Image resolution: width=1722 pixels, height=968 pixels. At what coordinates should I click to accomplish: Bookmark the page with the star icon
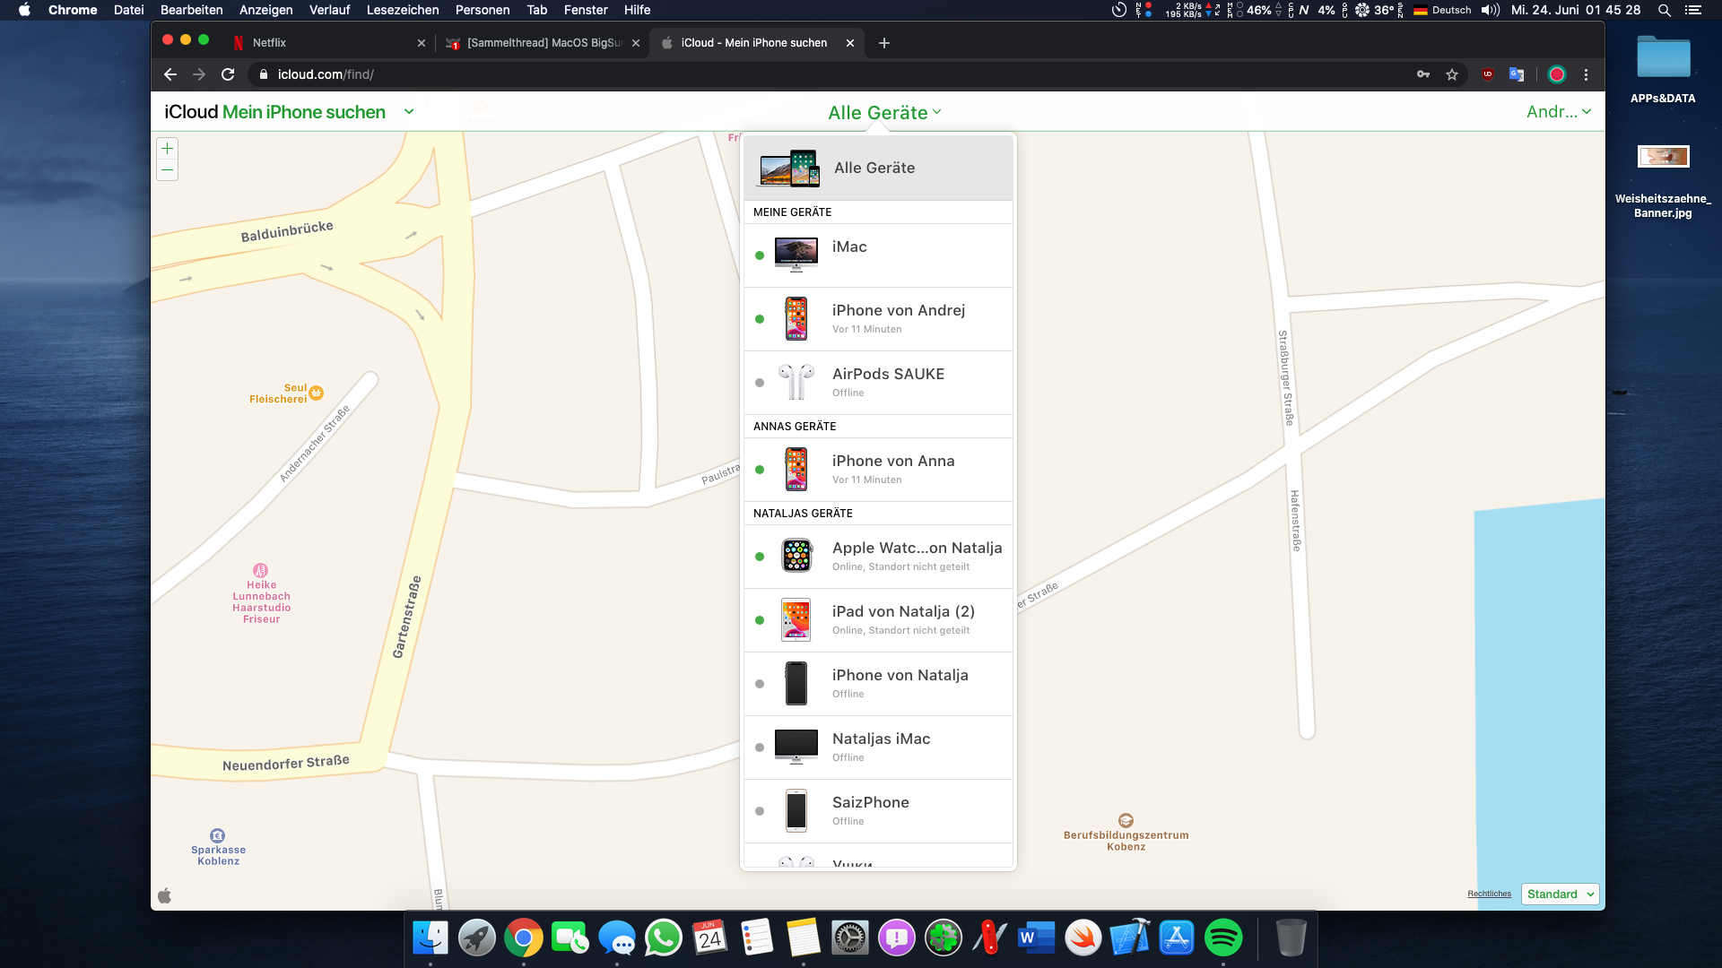pos(1452,74)
